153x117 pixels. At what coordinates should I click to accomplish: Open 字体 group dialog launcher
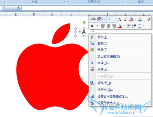64,1
